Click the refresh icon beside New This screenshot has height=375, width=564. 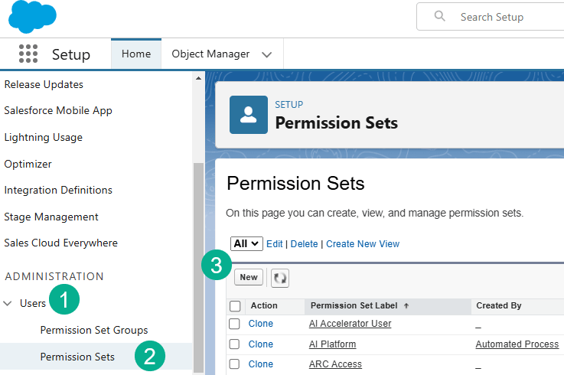coord(280,277)
